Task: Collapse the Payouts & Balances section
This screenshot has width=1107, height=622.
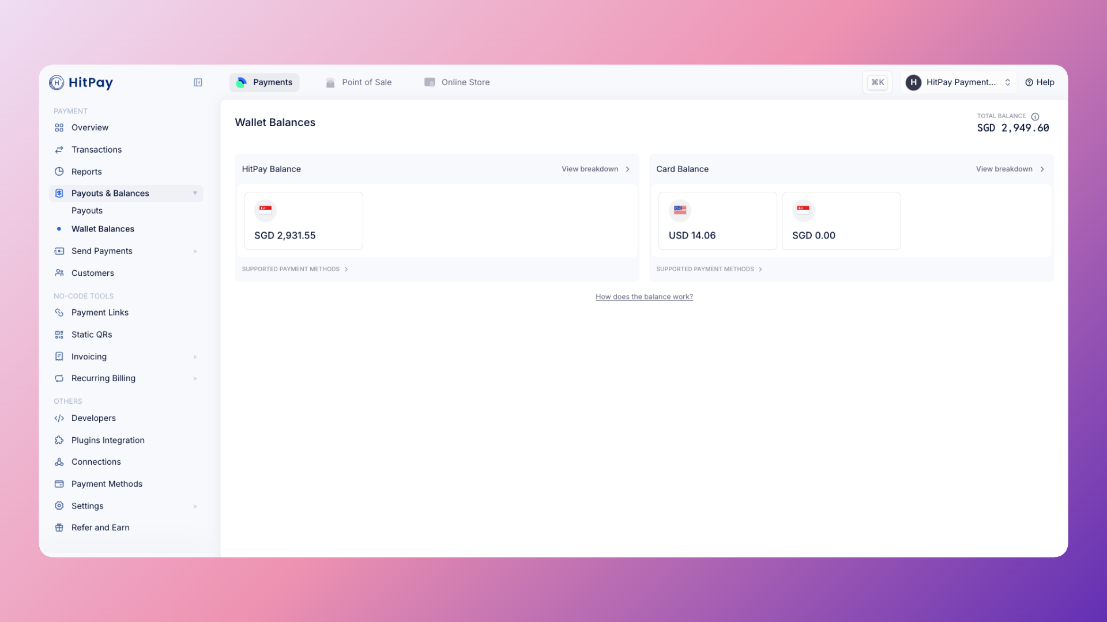Action: click(195, 193)
